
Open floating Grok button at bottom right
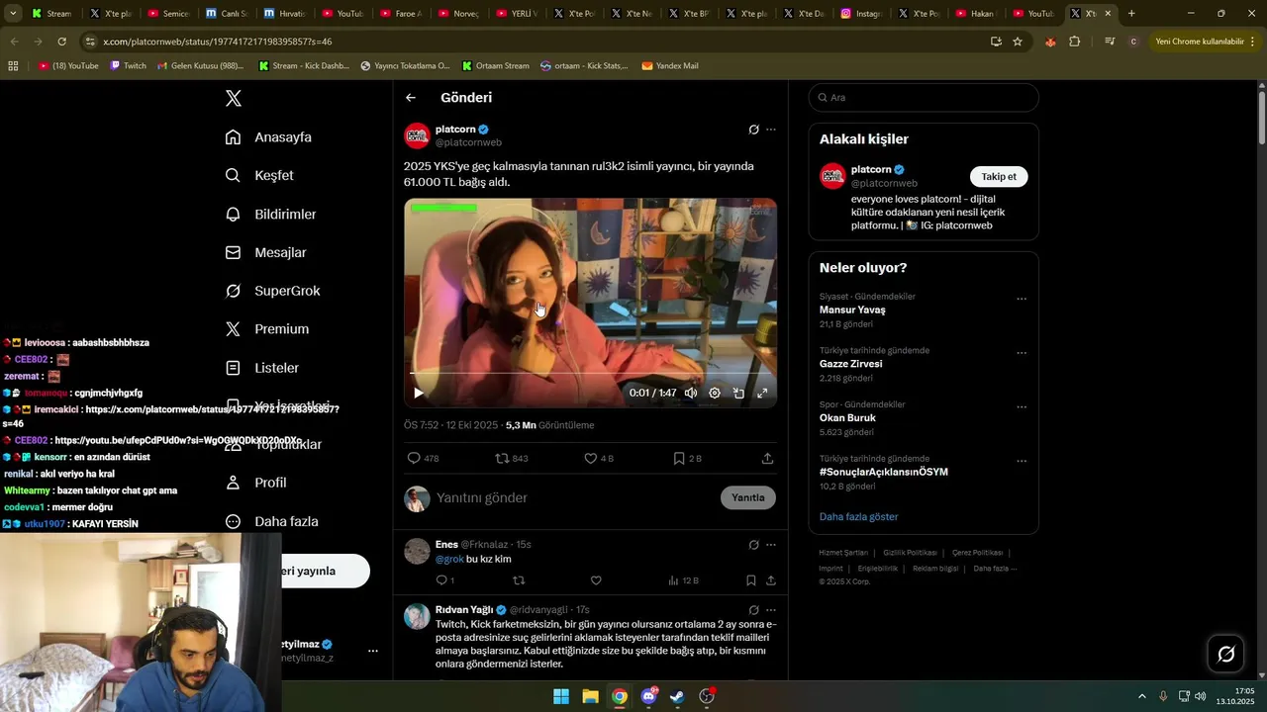point(1225,654)
